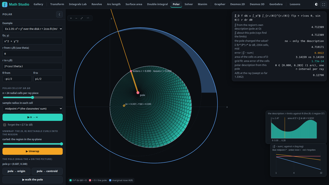Enter fullscreen mode icon

[x=324, y=4]
